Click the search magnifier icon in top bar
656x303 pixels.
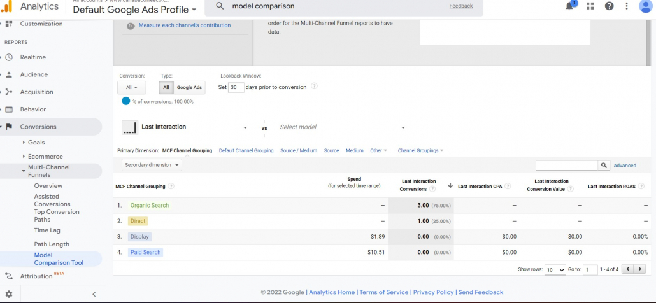(220, 6)
